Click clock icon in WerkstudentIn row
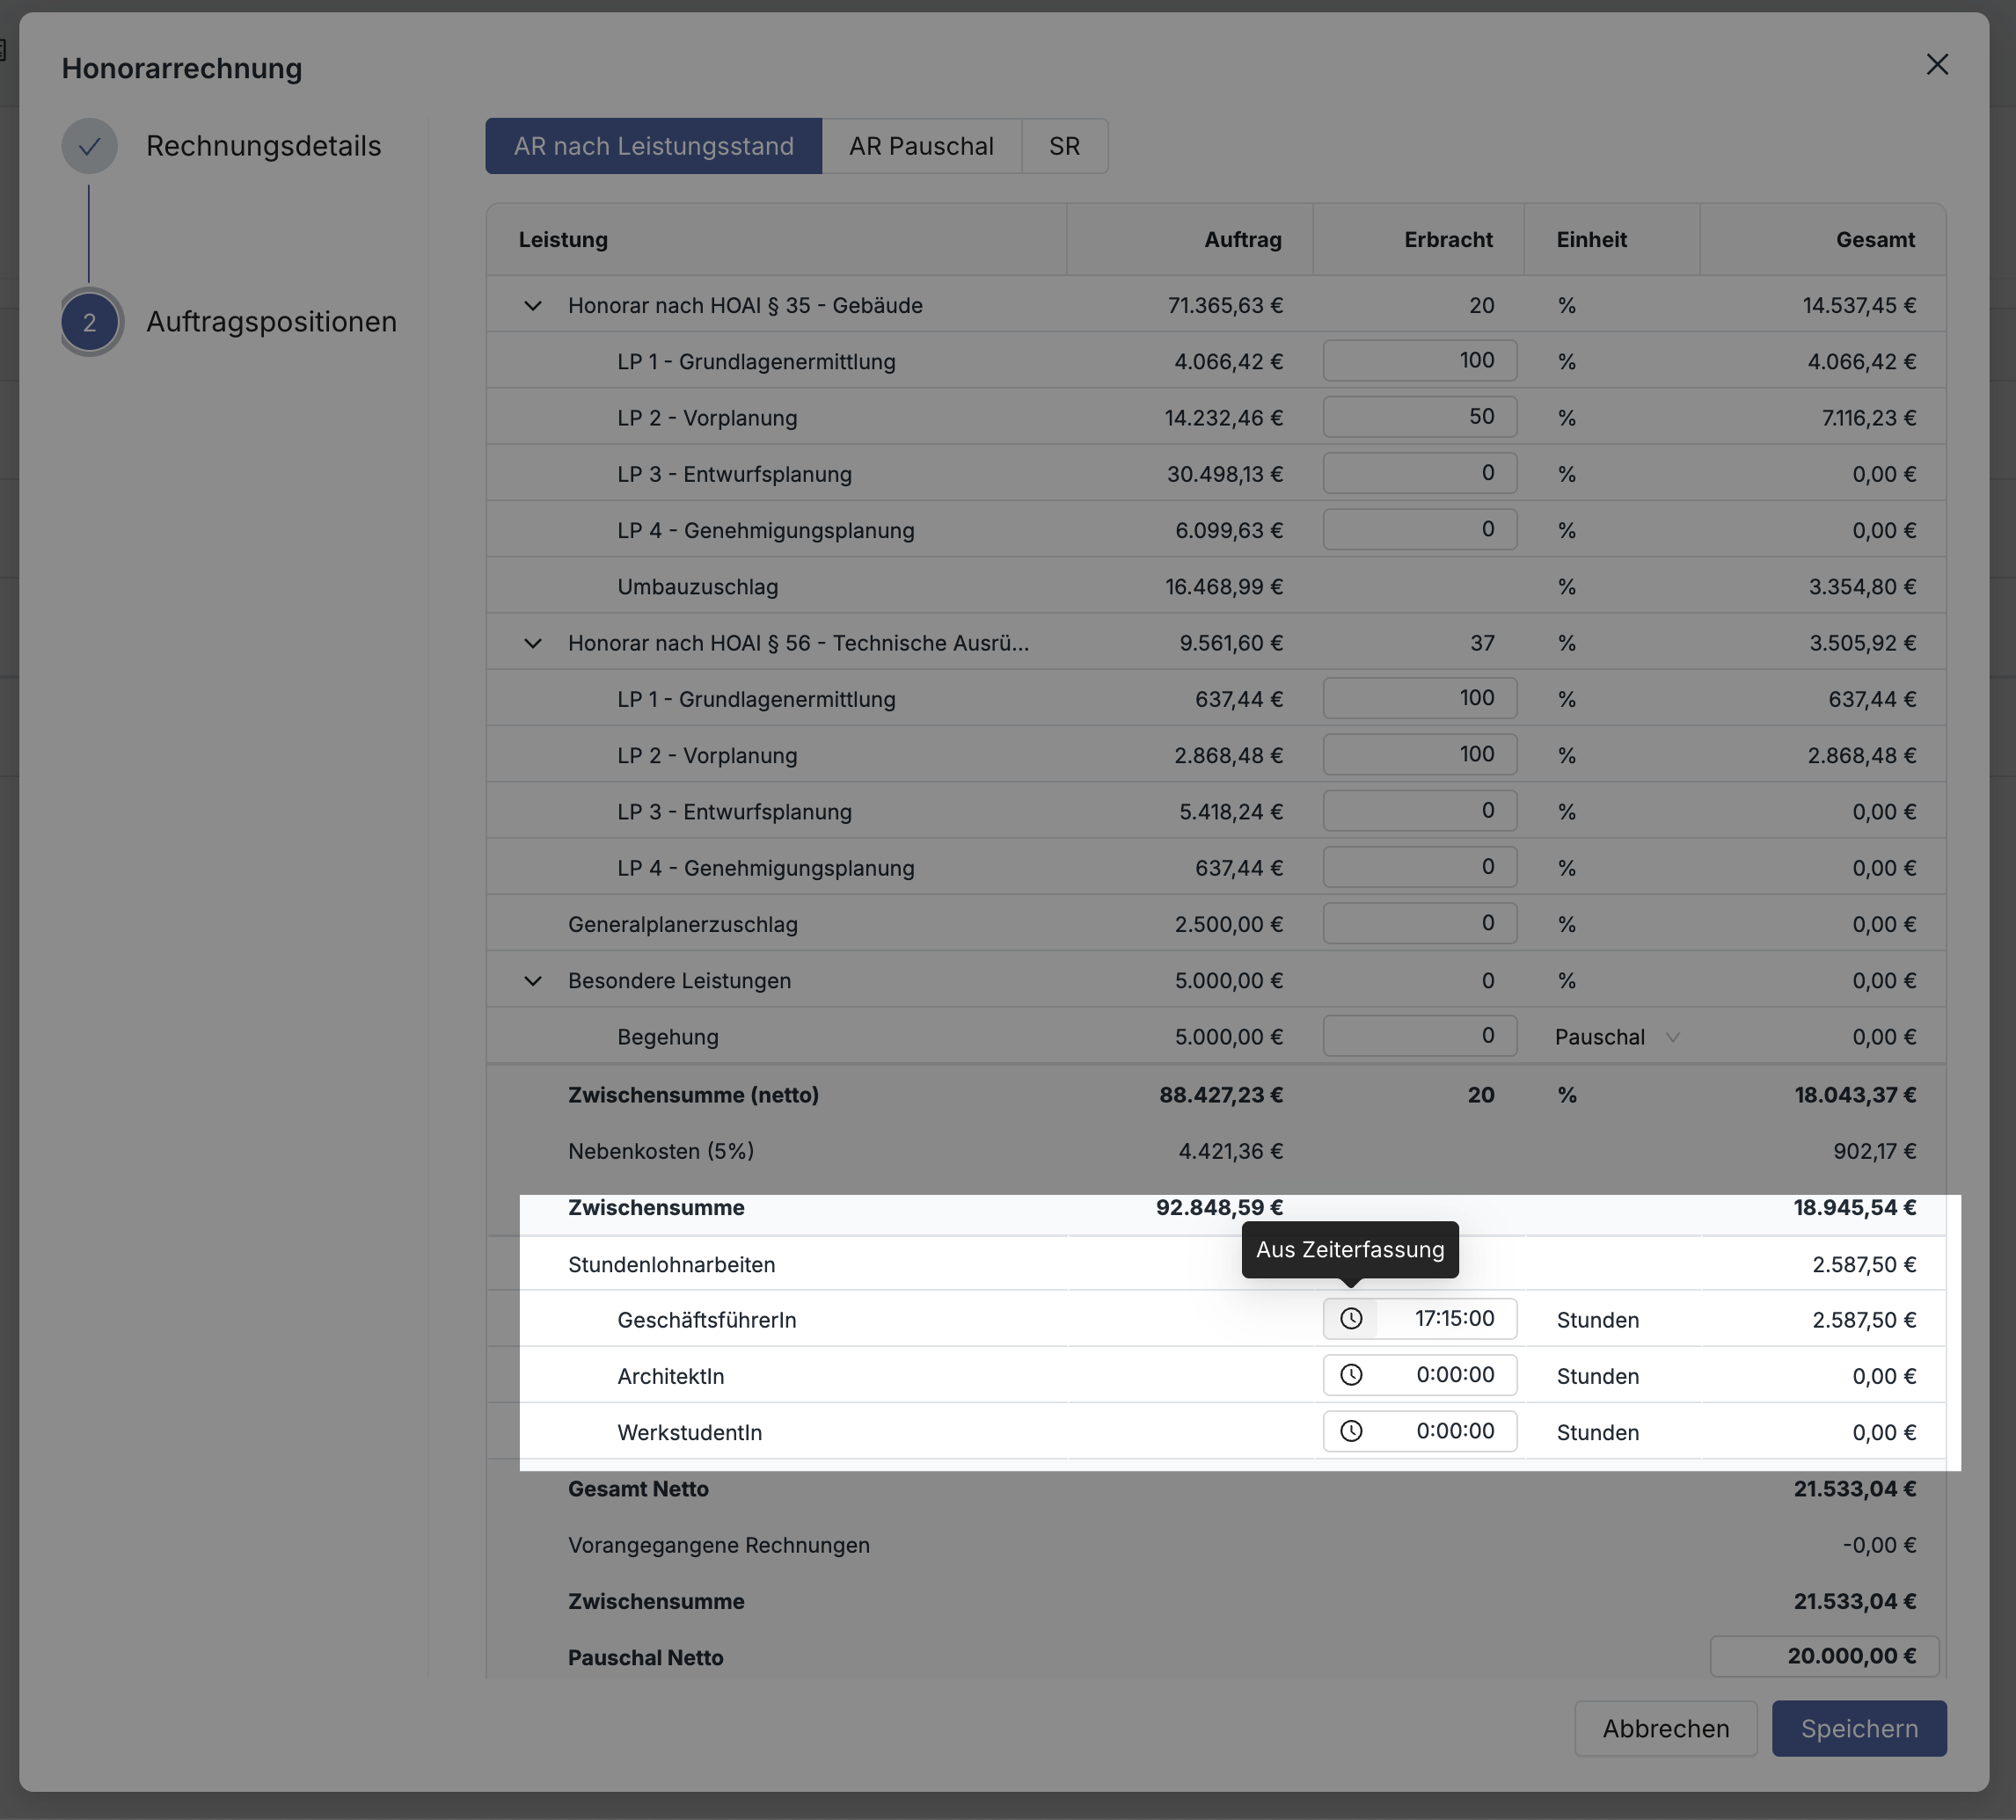2016x1820 pixels. pyautogui.click(x=1351, y=1431)
